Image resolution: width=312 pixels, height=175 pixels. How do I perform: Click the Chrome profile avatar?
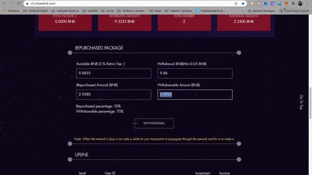300,3
